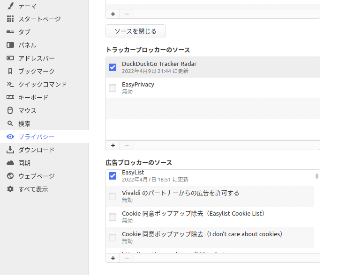Select the Address Bar icon

pos(10,58)
